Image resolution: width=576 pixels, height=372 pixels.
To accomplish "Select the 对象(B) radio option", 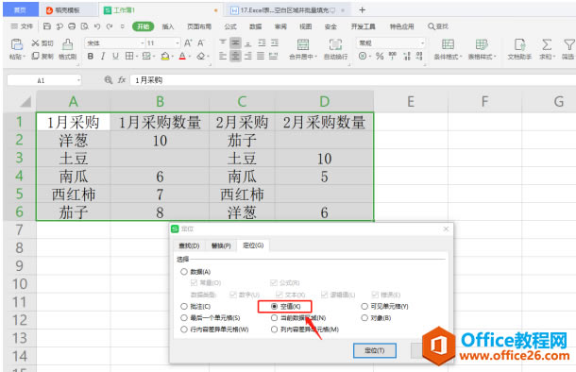I will (364, 317).
